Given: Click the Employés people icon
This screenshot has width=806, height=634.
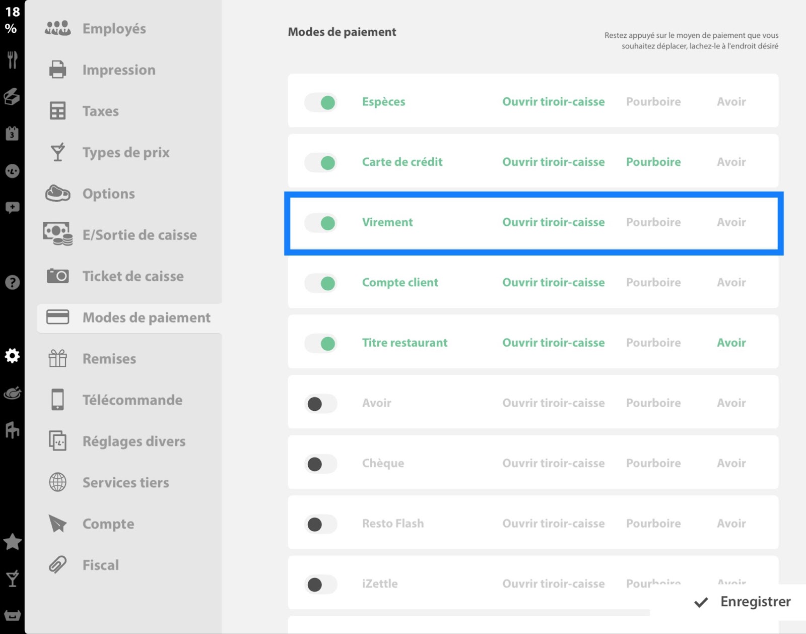Looking at the screenshot, I should pos(57,28).
